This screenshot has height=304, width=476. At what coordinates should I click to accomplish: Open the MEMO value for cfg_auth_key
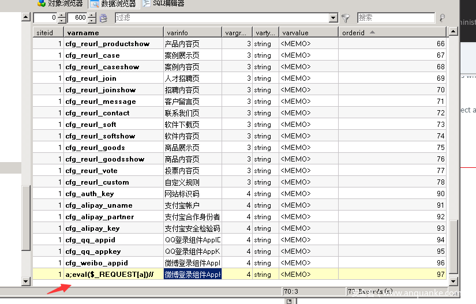coord(308,194)
